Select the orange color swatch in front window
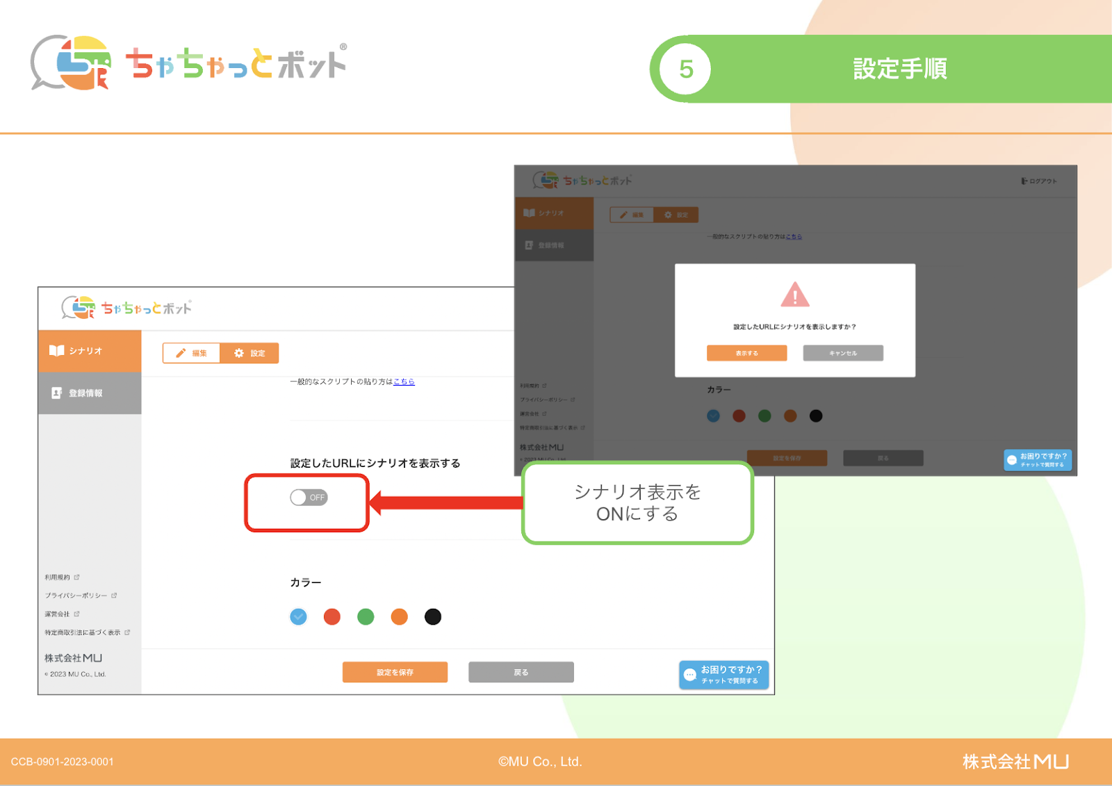Viewport: 1112px width, 786px height. pyautogui.click(x=399, y=616)
